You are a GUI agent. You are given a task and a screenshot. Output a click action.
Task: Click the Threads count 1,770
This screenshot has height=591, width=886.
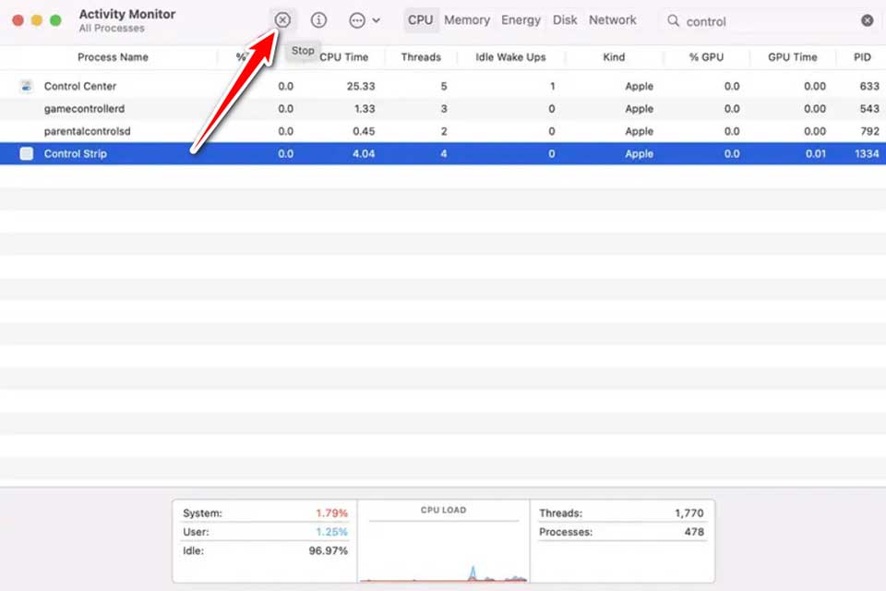click(689, 513)
